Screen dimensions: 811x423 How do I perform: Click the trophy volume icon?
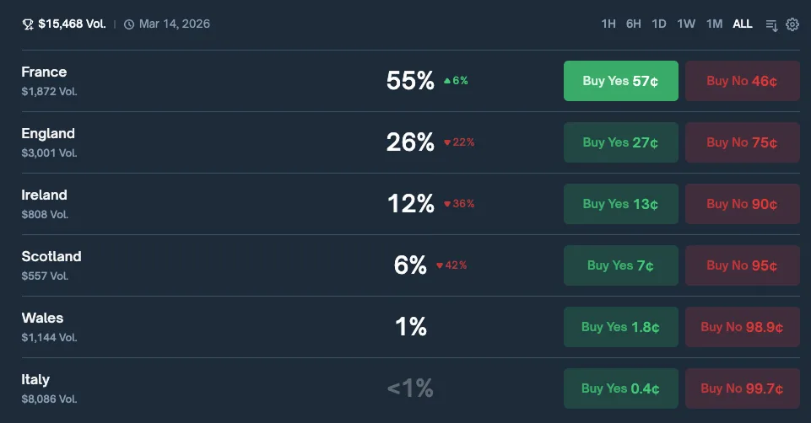pyautogui.click(x=28, y=24)
